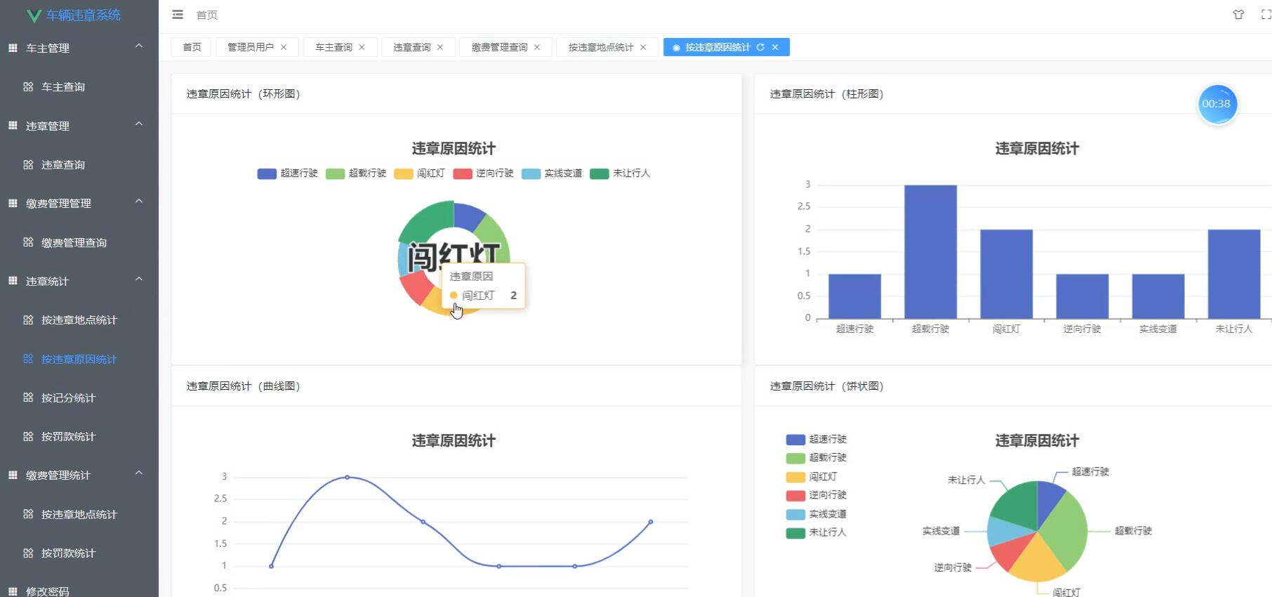
Task: Click the Vue logo of 车辆违章系统
Action: [x=34, y=15]
